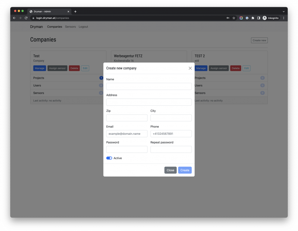Viewport: 298px width, 231px height.
Task: Reload the page with refresh icon
Action: pyautogui.click(x=26, y=18)
